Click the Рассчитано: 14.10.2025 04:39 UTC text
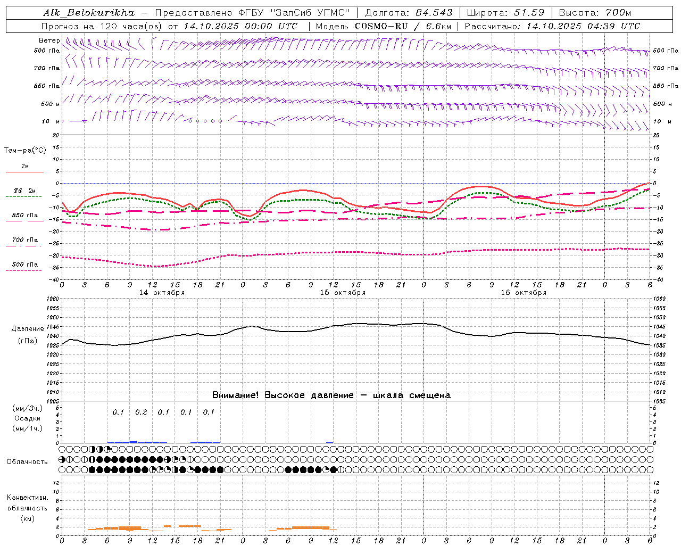The height and width of the screenshot is (545, 681). click(553, 26)
